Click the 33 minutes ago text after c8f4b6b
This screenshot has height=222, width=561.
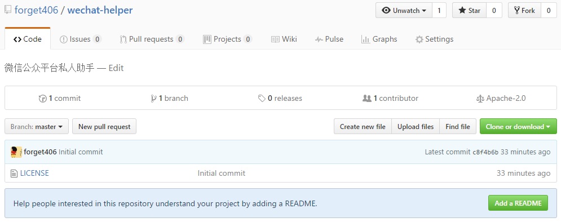(525, 152)
